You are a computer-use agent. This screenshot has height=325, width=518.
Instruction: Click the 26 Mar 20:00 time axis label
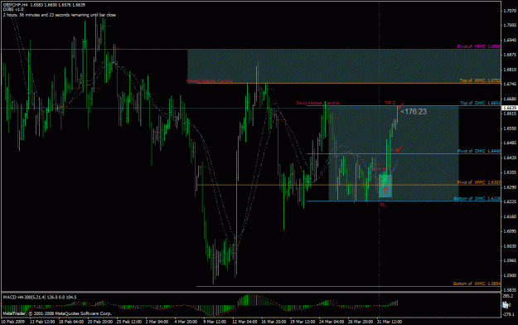361,322
